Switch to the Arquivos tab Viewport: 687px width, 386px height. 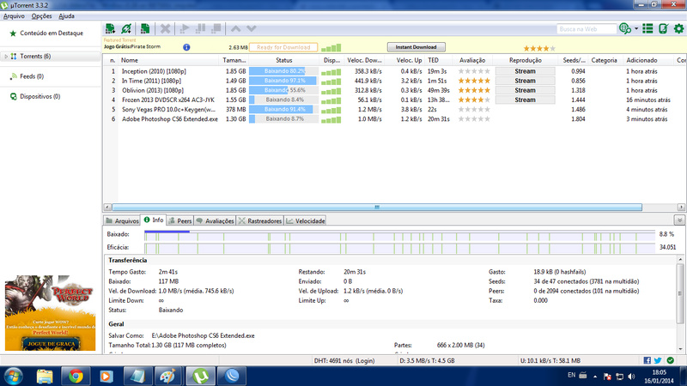tap(122, 221)
